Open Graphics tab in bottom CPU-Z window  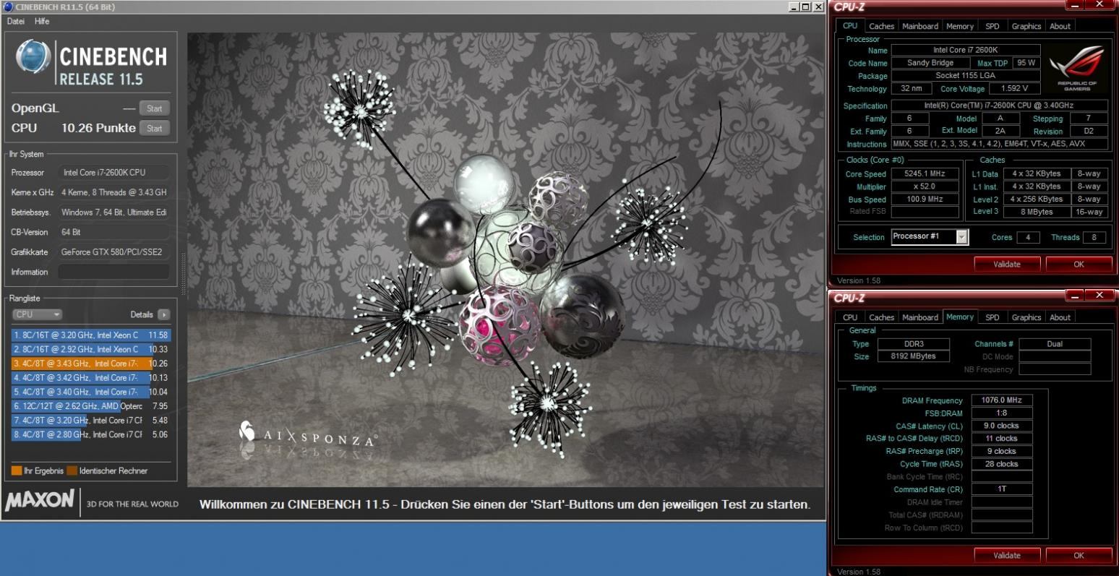pos(1026,317)
